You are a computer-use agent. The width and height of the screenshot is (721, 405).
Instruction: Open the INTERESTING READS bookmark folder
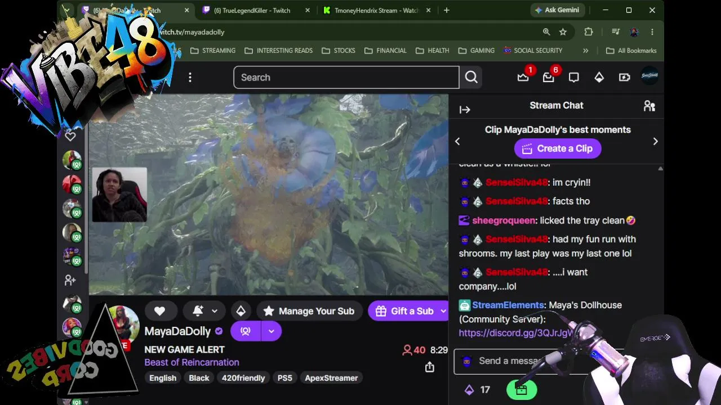click(x=279, y=51)
